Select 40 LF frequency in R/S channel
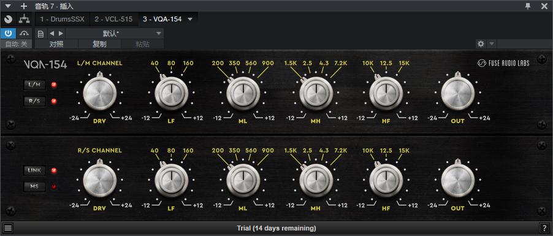Screen dimensions: 553x236 [154, 151]
